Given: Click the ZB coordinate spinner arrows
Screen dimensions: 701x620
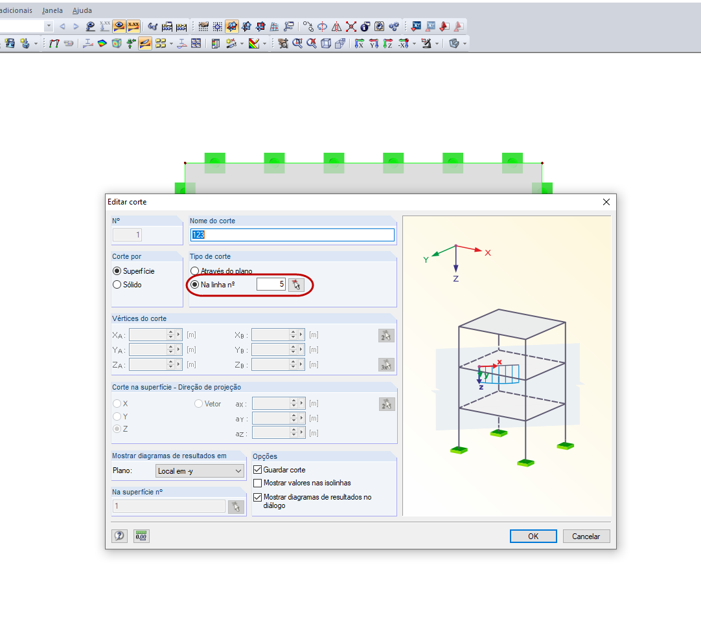Looking at the screenshot, I should [x=293, y=365].
